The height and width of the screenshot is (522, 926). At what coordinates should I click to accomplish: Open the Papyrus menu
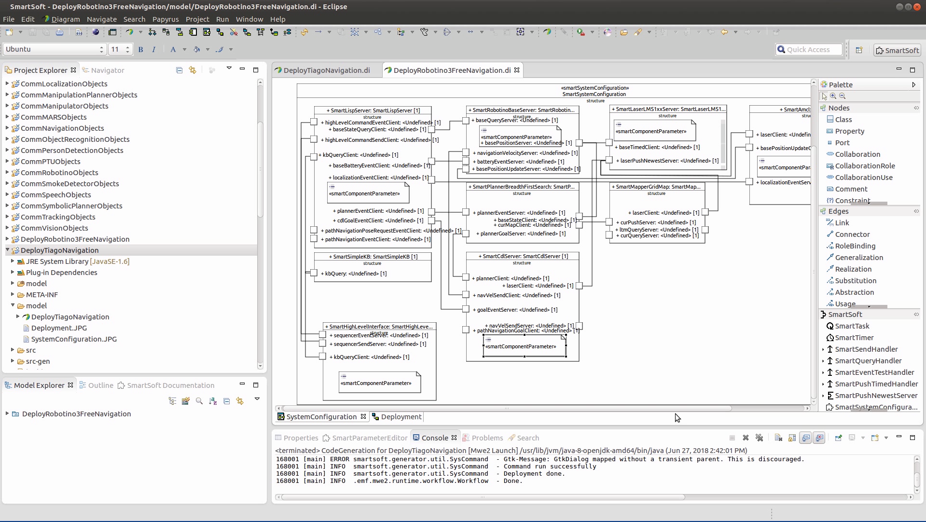(165, 19)
